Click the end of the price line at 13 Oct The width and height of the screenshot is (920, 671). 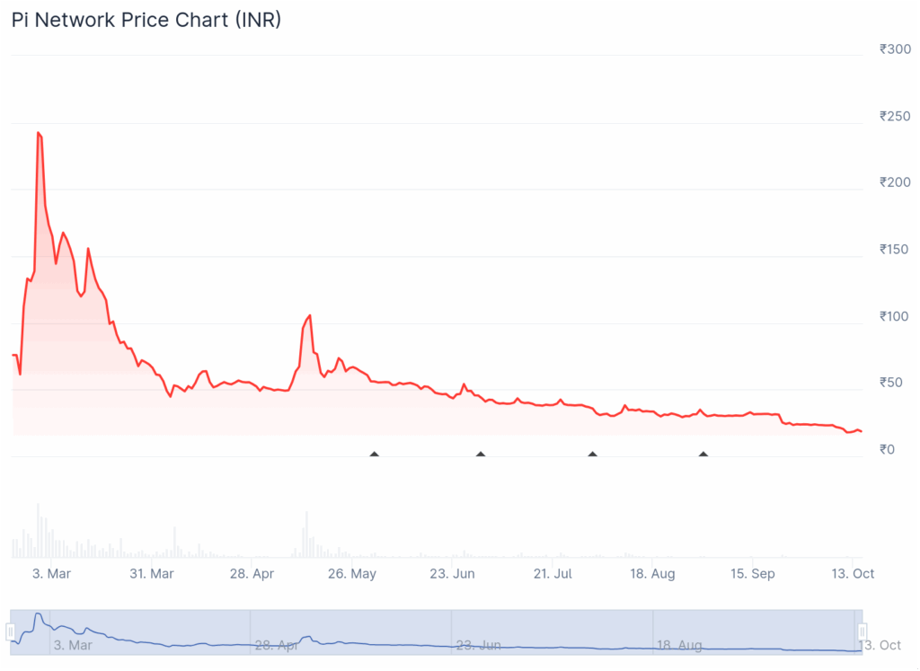click(861, 432)
